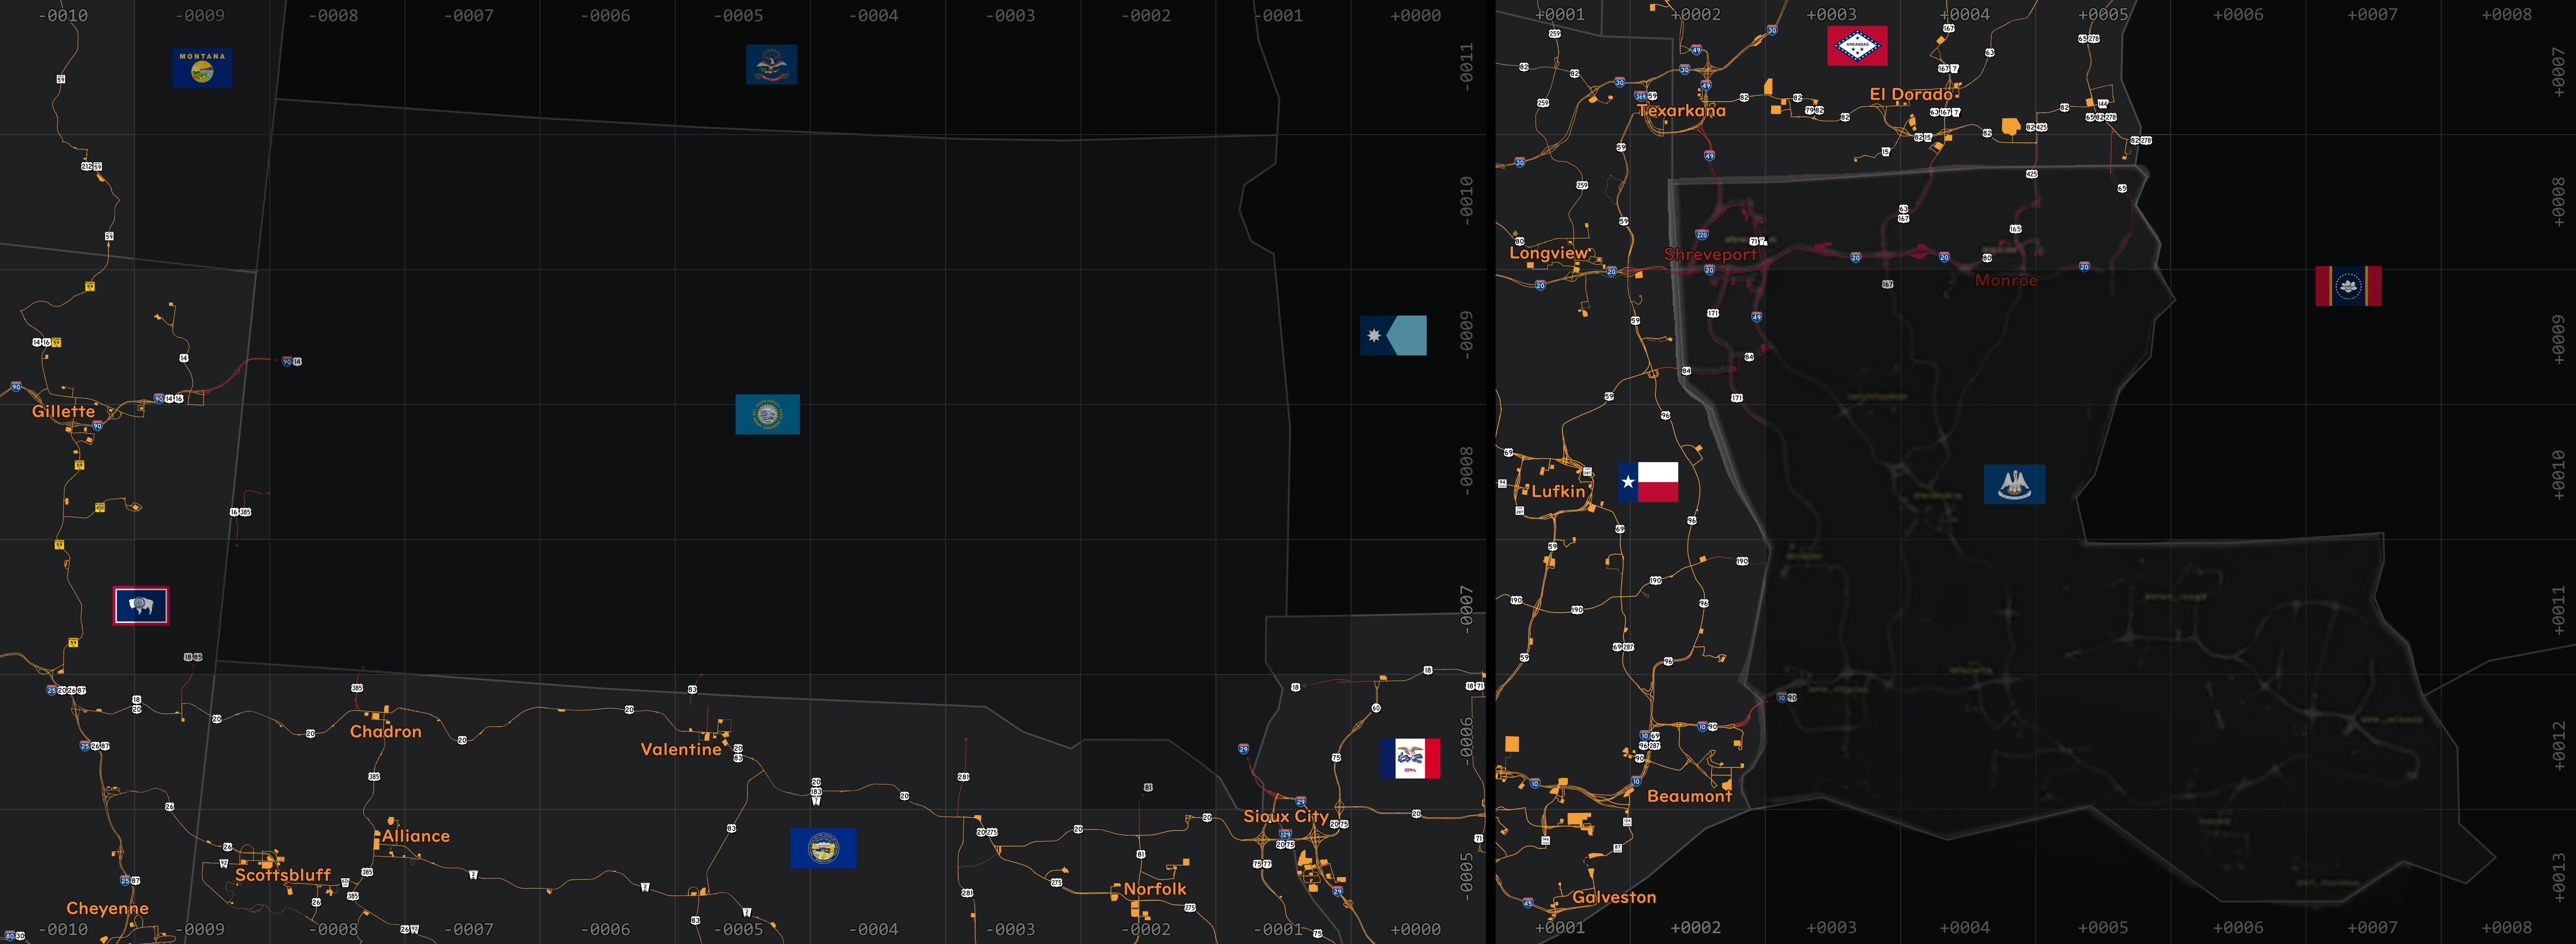Viewport: 2576px width, 944px height.
Task: Click the Minnesota state flag icon
Action: (x=1393, y=336)
